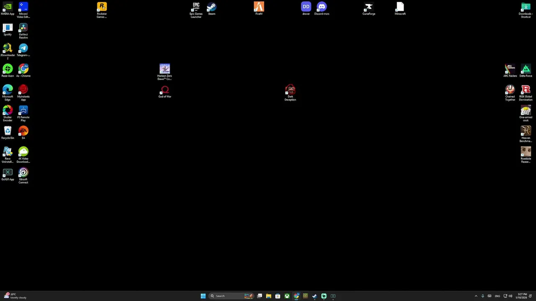This screenshot has width=536, height=301.
Task: Open the Discord-mzrs desktop shortcut
Action: 322,9
